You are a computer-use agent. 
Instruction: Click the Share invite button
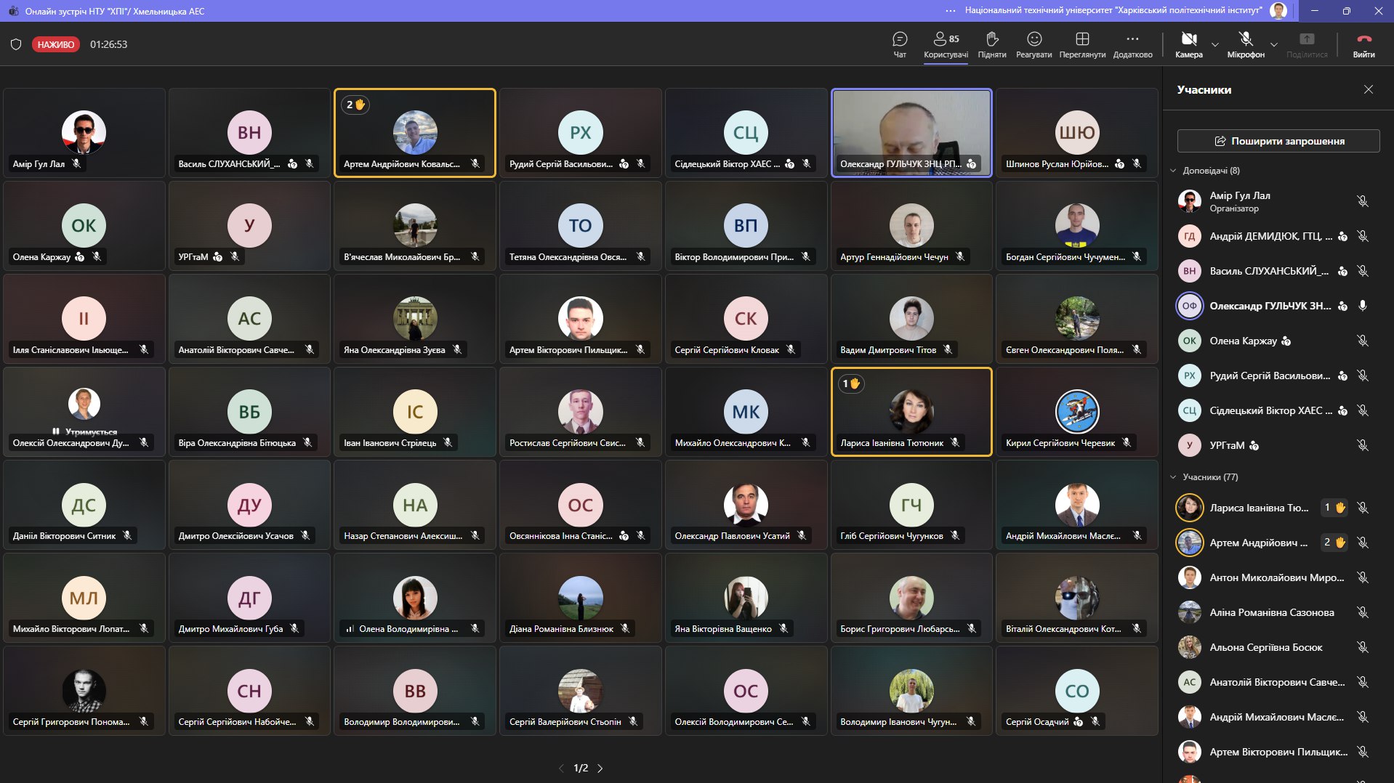(x=1278, y=141)
